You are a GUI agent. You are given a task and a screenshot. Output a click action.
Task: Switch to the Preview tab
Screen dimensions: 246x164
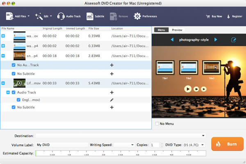[x=177, y=30]
